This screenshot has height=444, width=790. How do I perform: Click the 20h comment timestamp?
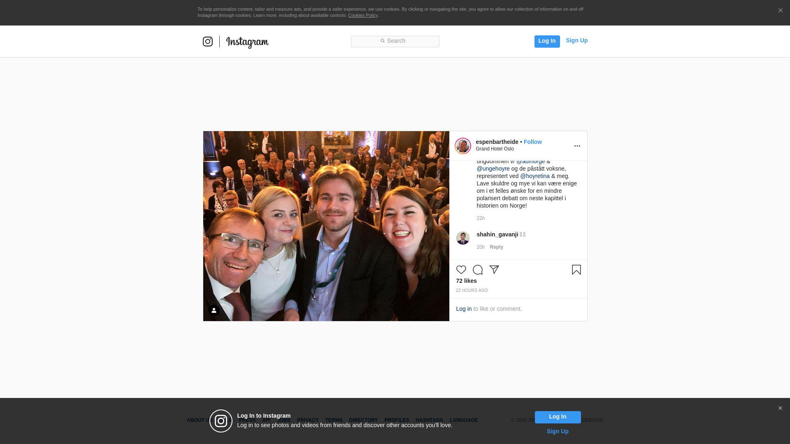(481, 247)
